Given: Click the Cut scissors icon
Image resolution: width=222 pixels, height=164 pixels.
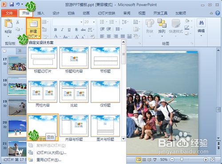Looking at the screenshot, I should point(18,22).
